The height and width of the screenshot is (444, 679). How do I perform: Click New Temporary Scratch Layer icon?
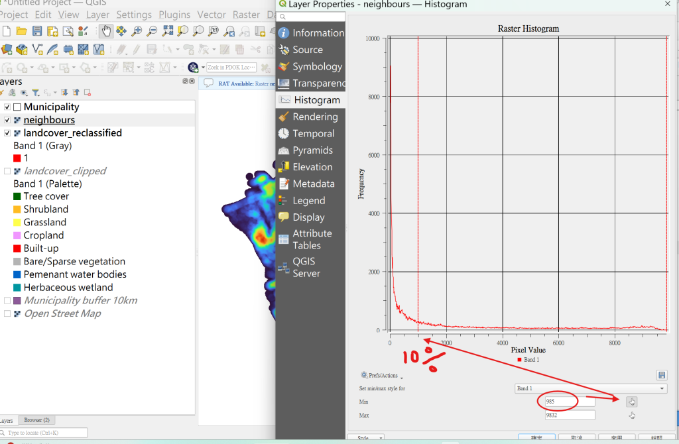[68, 49]
